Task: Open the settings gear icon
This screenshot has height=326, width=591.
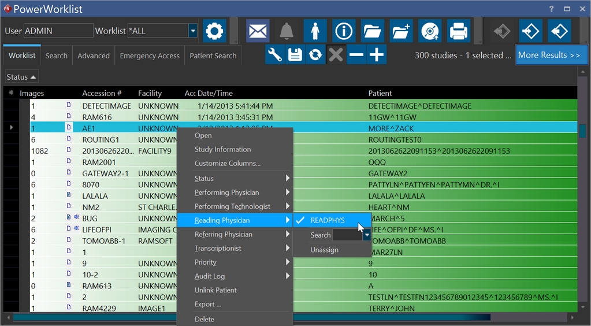Action: click(x=214, y=31)
